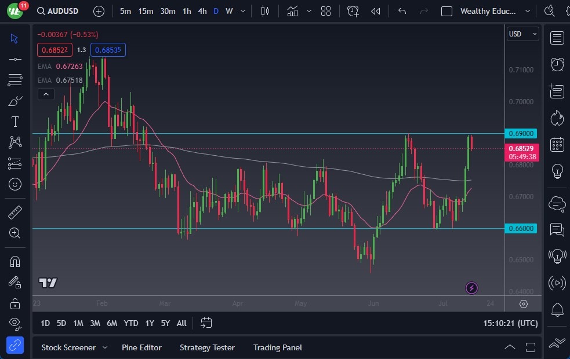The width and height of the screenshot is (570, 359).
Task: Open the USD currency dropdown
Action: [x=522, y=34]
